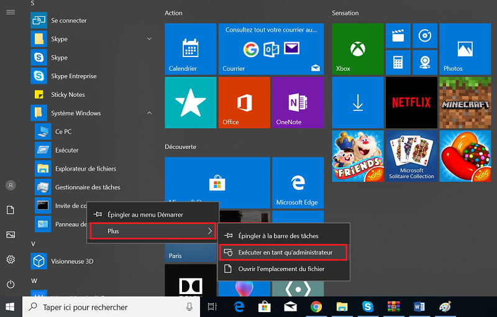This screenshot has width=497, height=317.
Task: Open the Microsoft Edge tile
Action: [x=298, y=182]
